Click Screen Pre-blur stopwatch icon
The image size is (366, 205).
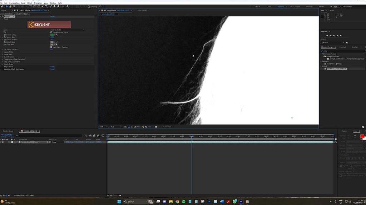coord(5,49)
